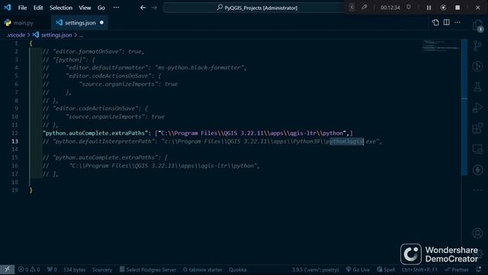The width and height of the screenshot is (488, 275).
Task: Change the Python interpreter 3.9.5 selection
Action: pos(315,270)
